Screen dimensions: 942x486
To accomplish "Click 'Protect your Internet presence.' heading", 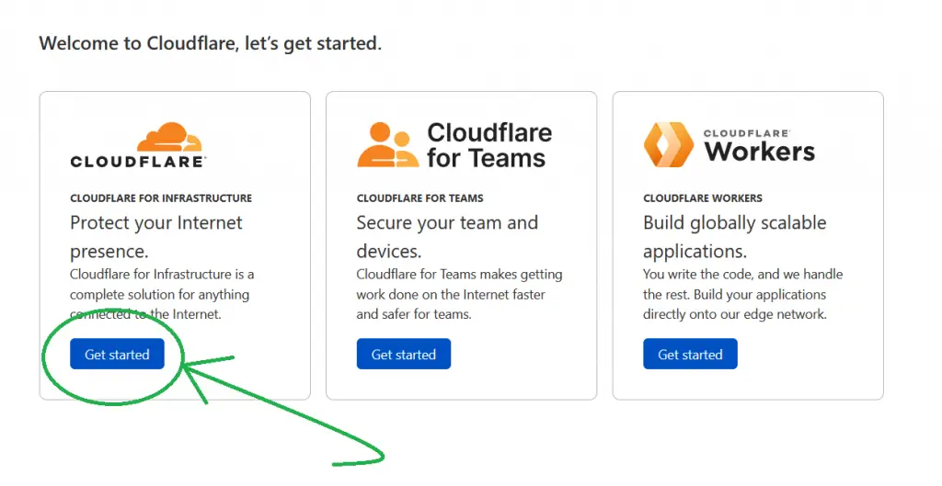I will tap(156, 237).
